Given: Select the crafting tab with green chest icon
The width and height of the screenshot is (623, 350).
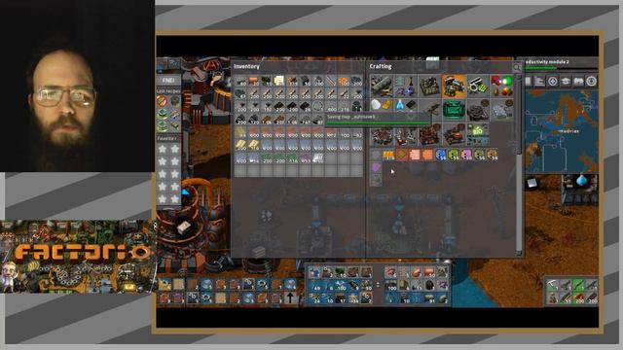Looking at the screenshot, I should pos(454,110).
